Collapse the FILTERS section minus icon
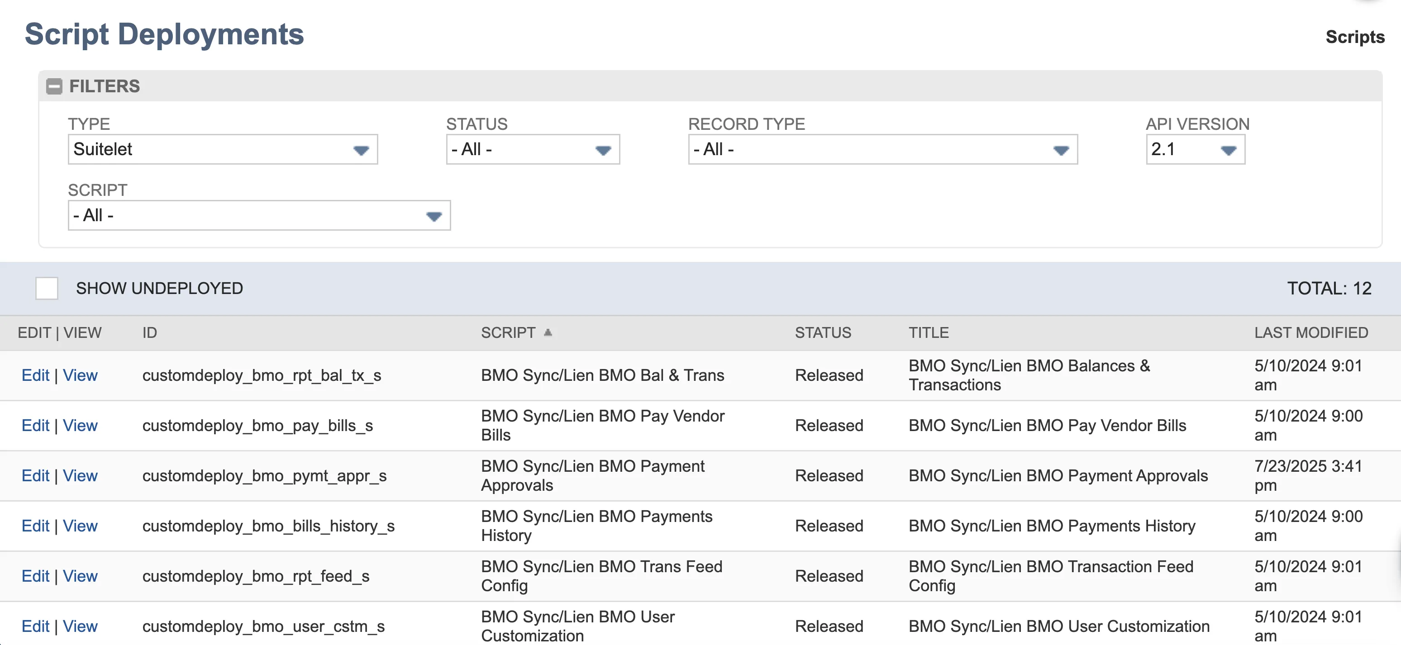This screenshot has width=1401, height=645. pyautogui.click(x=54, y=86)
